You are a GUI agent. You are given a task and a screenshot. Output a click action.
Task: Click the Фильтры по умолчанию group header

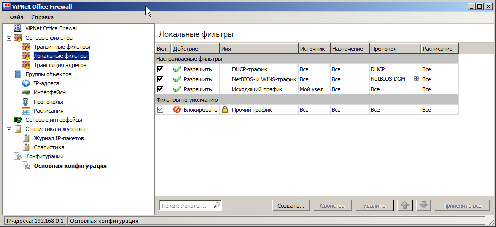point(307,100)
